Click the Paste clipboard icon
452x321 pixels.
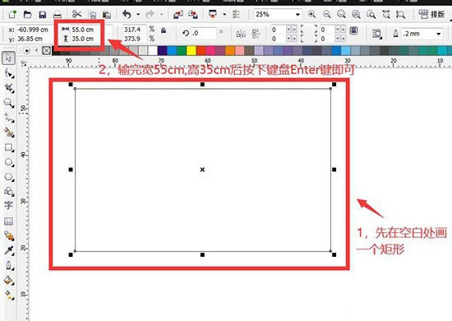(107, 15)
